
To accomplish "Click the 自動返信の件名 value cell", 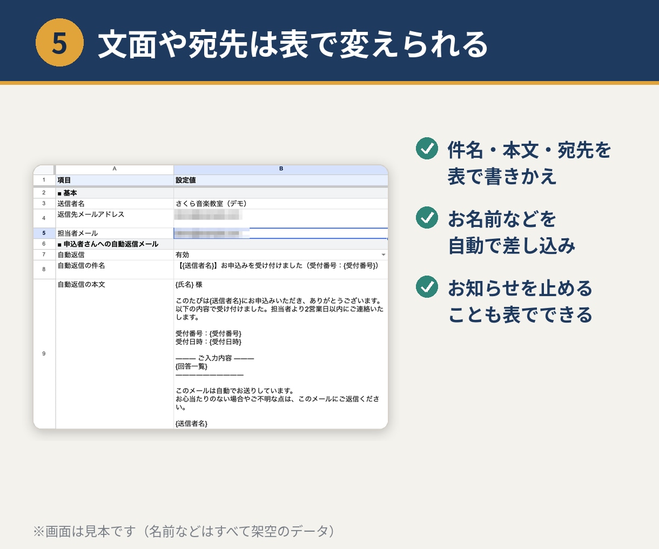I will coord(281,270).
